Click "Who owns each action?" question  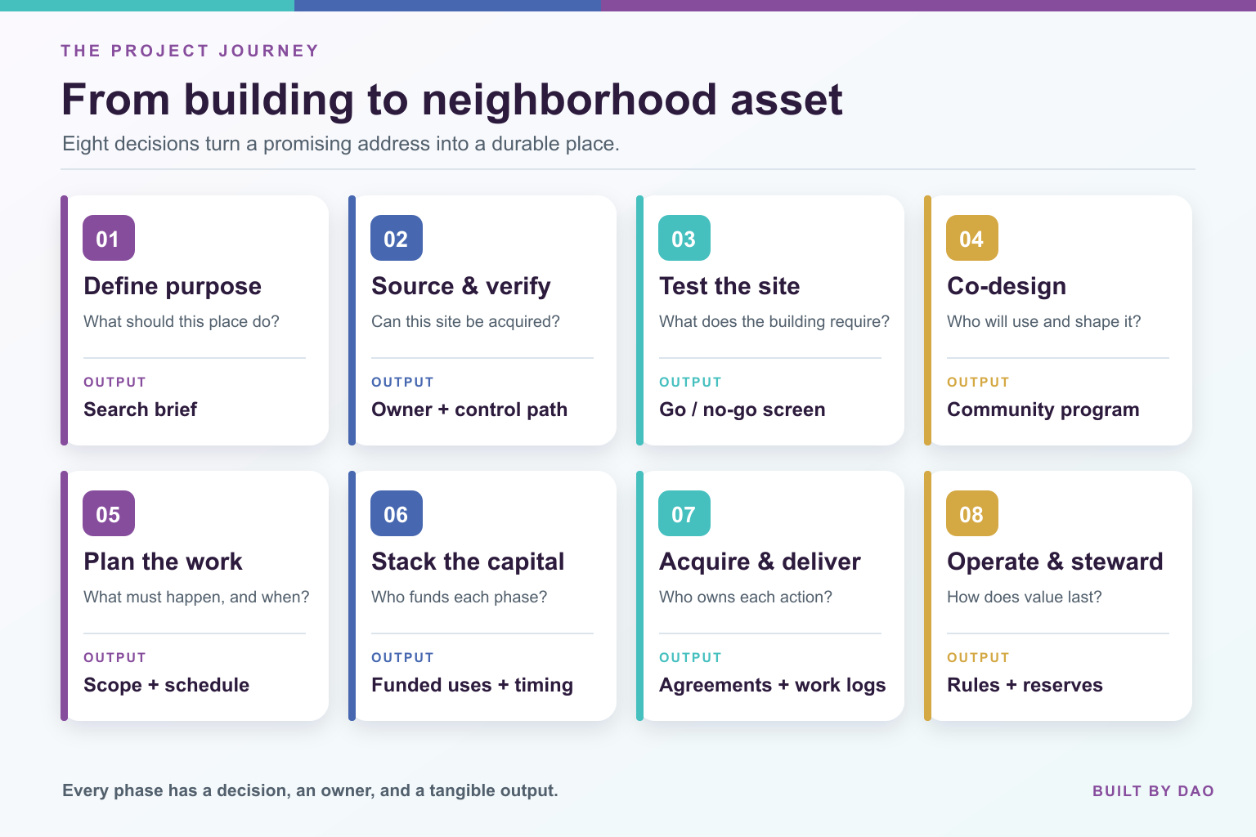(x=746, y=597)
